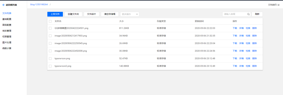Click file name QQ拼音截图20200422224531.png
Screen dimensions: 283x95
72,28
